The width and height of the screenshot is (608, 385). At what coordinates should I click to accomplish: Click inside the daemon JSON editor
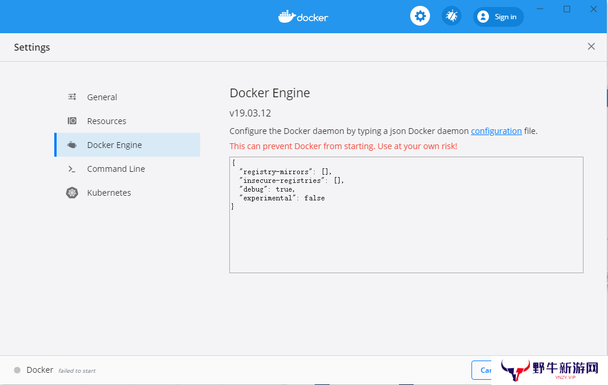point(406,215)
